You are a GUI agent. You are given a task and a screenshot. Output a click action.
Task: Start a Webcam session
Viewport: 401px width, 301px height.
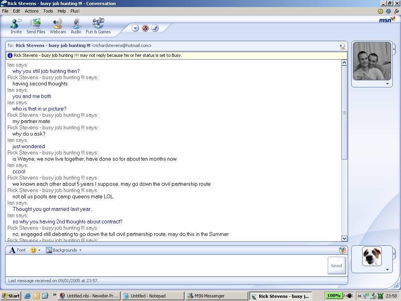[x=58, y=26]
